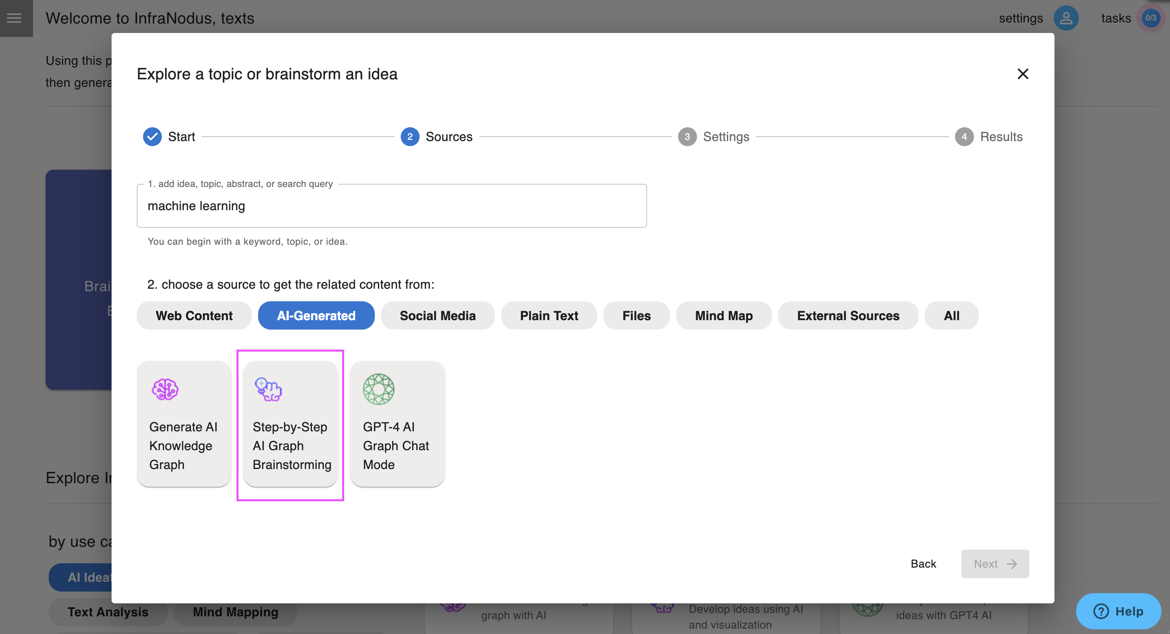Click 'Develop ideas using AI' card text

(745, 616)
